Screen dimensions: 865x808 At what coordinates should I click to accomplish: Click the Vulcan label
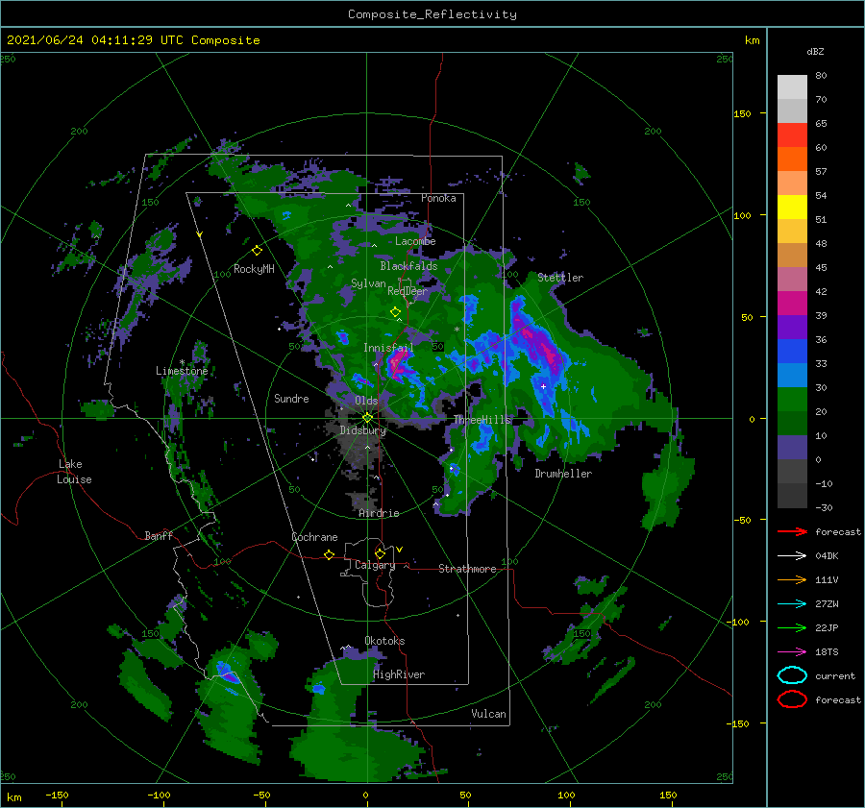[x=488, y=714]
